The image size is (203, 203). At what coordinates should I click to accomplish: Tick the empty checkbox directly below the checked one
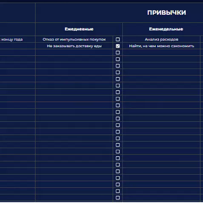[x=117, y=52]
